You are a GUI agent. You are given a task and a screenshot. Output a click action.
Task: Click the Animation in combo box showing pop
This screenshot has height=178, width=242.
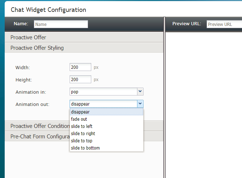click(x=103, y=92)
